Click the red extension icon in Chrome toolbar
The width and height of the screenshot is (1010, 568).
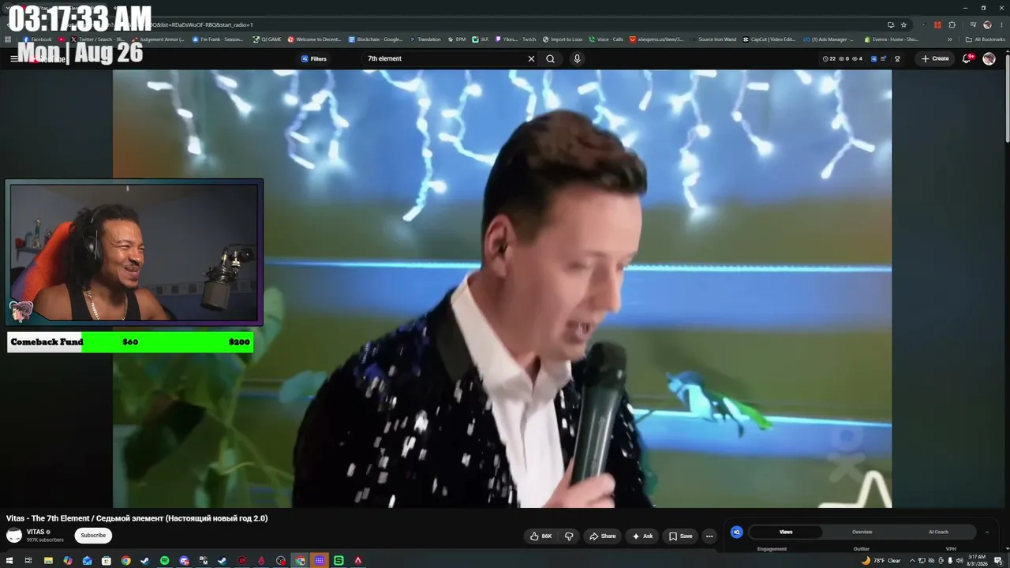tap(938, 24)
